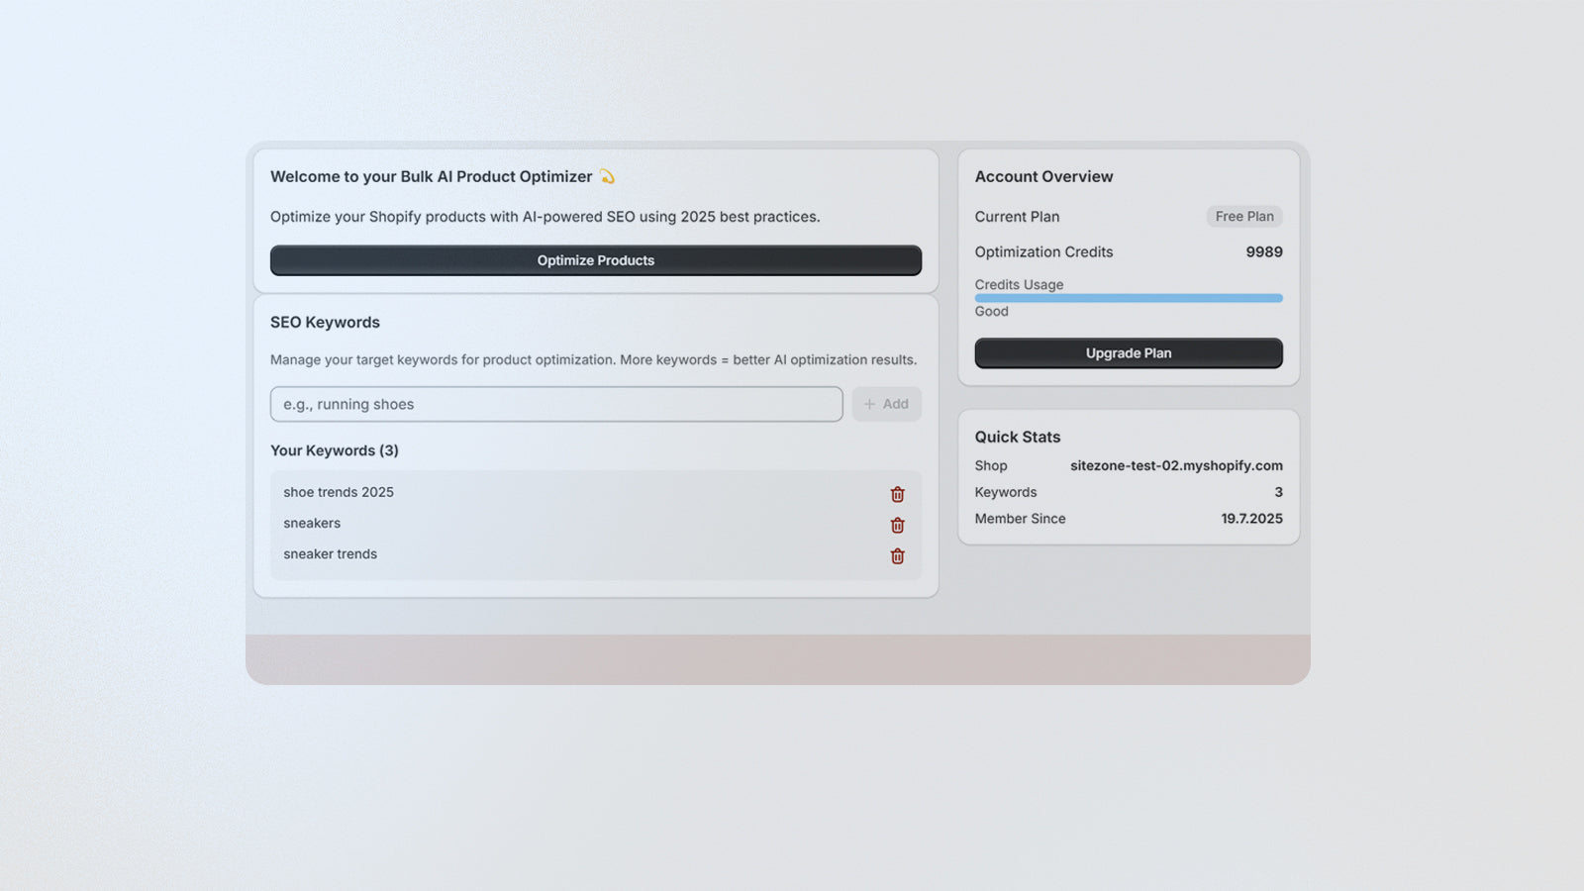Image resolution: width=1584 pixels, height=891 pixels.
Task: Click the wand emoji next to the welcome title
Action: pos(608,176)
